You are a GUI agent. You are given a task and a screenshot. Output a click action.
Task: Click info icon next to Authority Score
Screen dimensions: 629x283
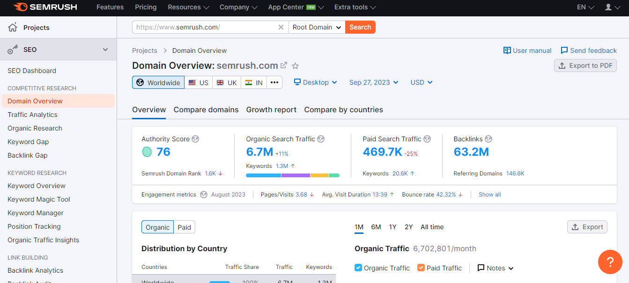click(x=195, y=139)
